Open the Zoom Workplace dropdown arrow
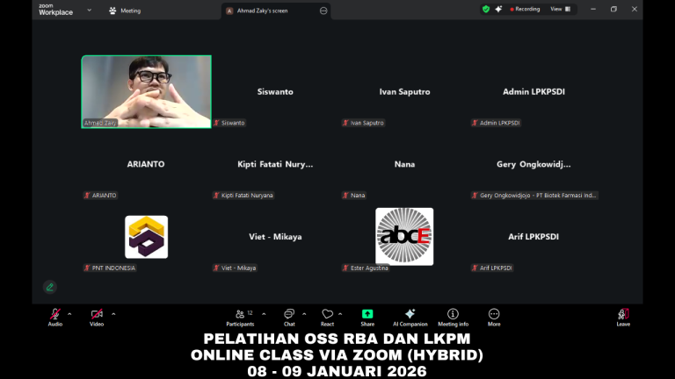The height and width of the screenshot is (379, 675). click(x=89, y=10)
